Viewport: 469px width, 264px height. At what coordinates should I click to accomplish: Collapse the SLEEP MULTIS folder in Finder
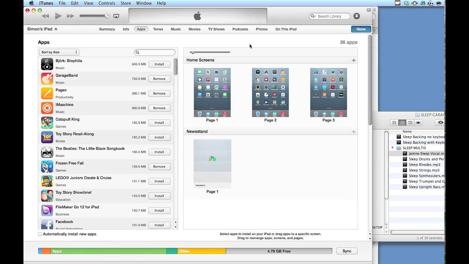coord(392,148)
